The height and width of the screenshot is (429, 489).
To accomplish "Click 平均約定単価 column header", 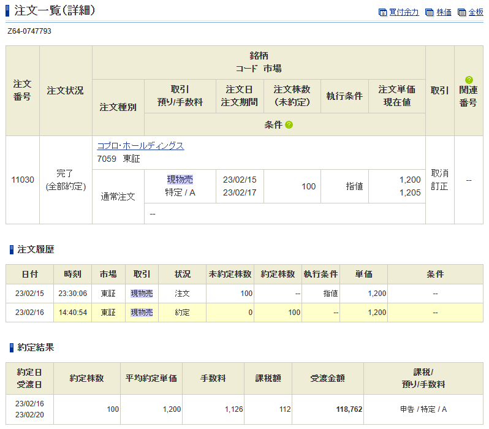I will click(151, 378).
